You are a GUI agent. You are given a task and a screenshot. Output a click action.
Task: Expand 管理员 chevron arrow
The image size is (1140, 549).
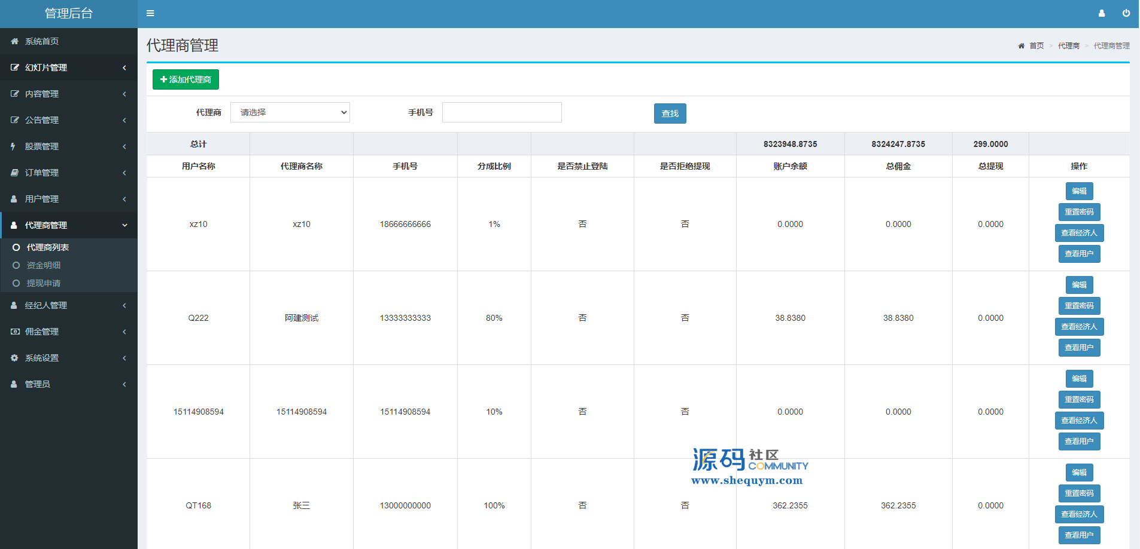tap(124, 384)
